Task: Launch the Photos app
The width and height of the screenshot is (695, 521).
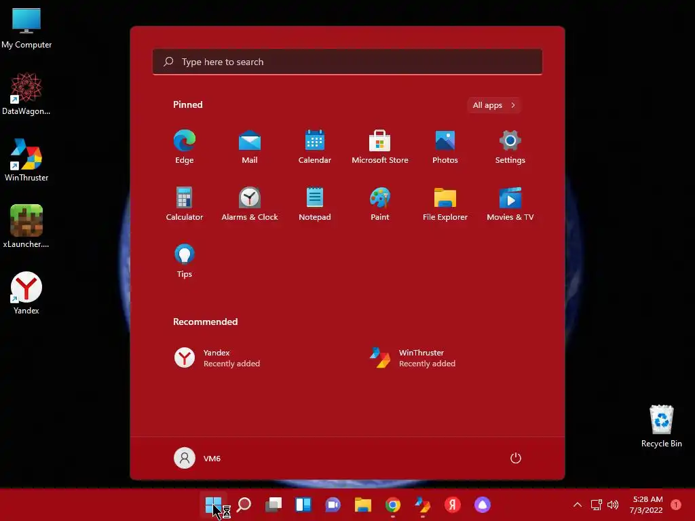Action: click(445, 147)
